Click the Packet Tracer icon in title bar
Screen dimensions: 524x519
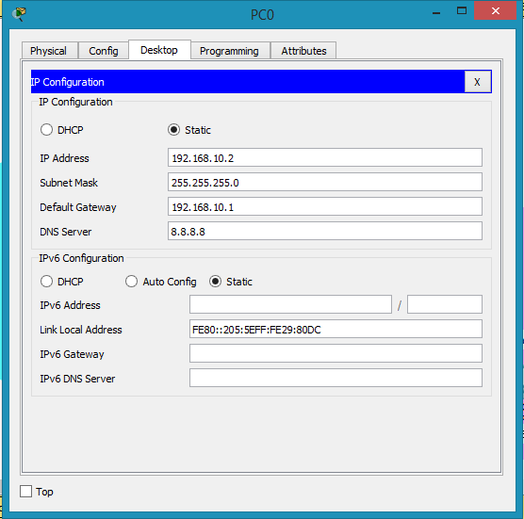(x=19, y=14)
